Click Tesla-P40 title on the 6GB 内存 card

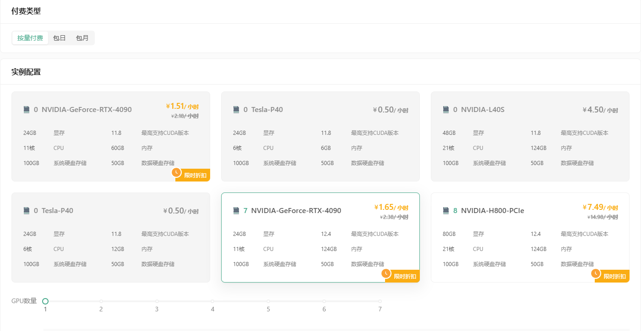click(x=267, y=110)
